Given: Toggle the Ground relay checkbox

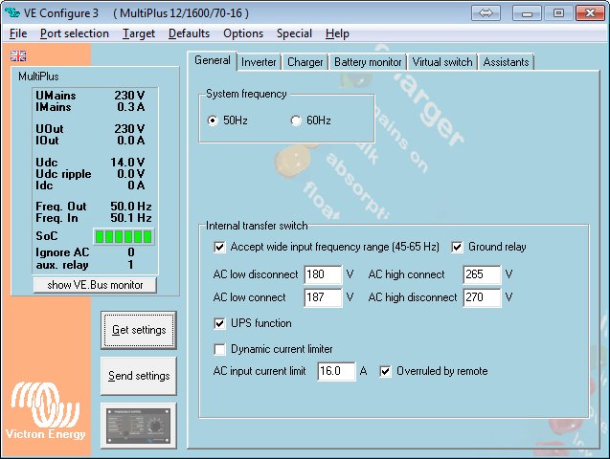Looking at the screenshot, I should click(x=458, y=247).
